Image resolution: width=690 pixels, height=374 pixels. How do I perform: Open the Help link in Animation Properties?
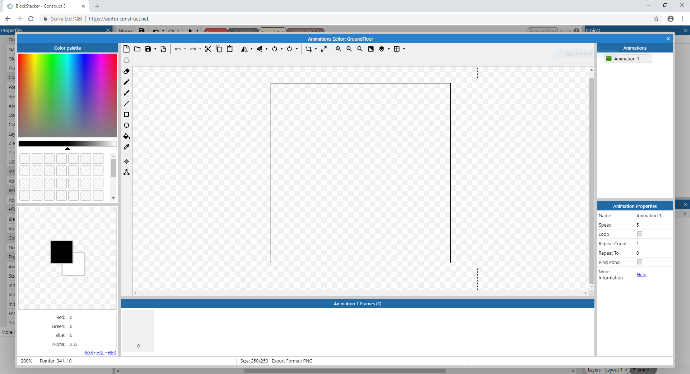[641, 274]
